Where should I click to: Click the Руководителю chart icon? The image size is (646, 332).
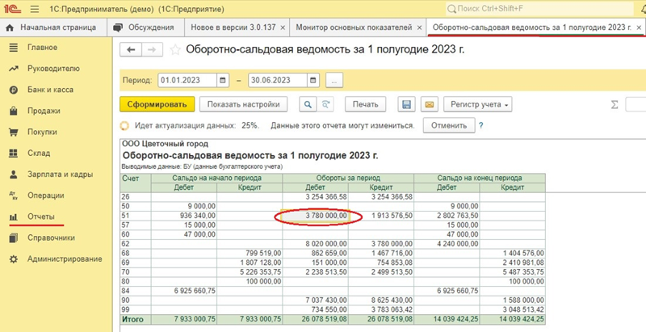tap(14, 69)
